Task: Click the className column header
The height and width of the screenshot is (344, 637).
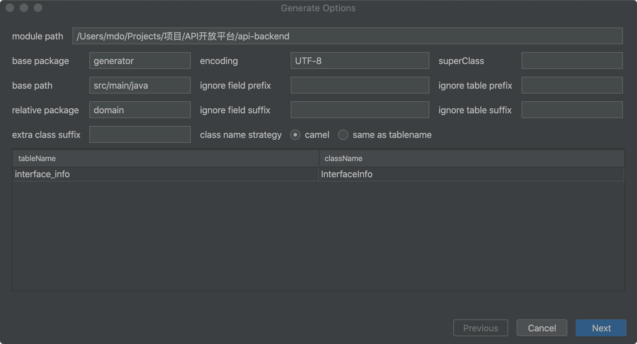Action: (x=472, y=158)
